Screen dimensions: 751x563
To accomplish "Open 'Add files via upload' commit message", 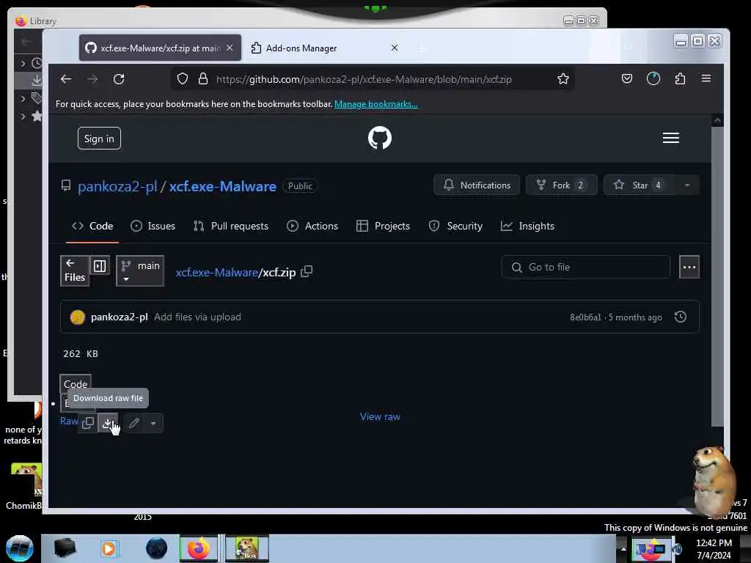I will click(x=197, y=317).
